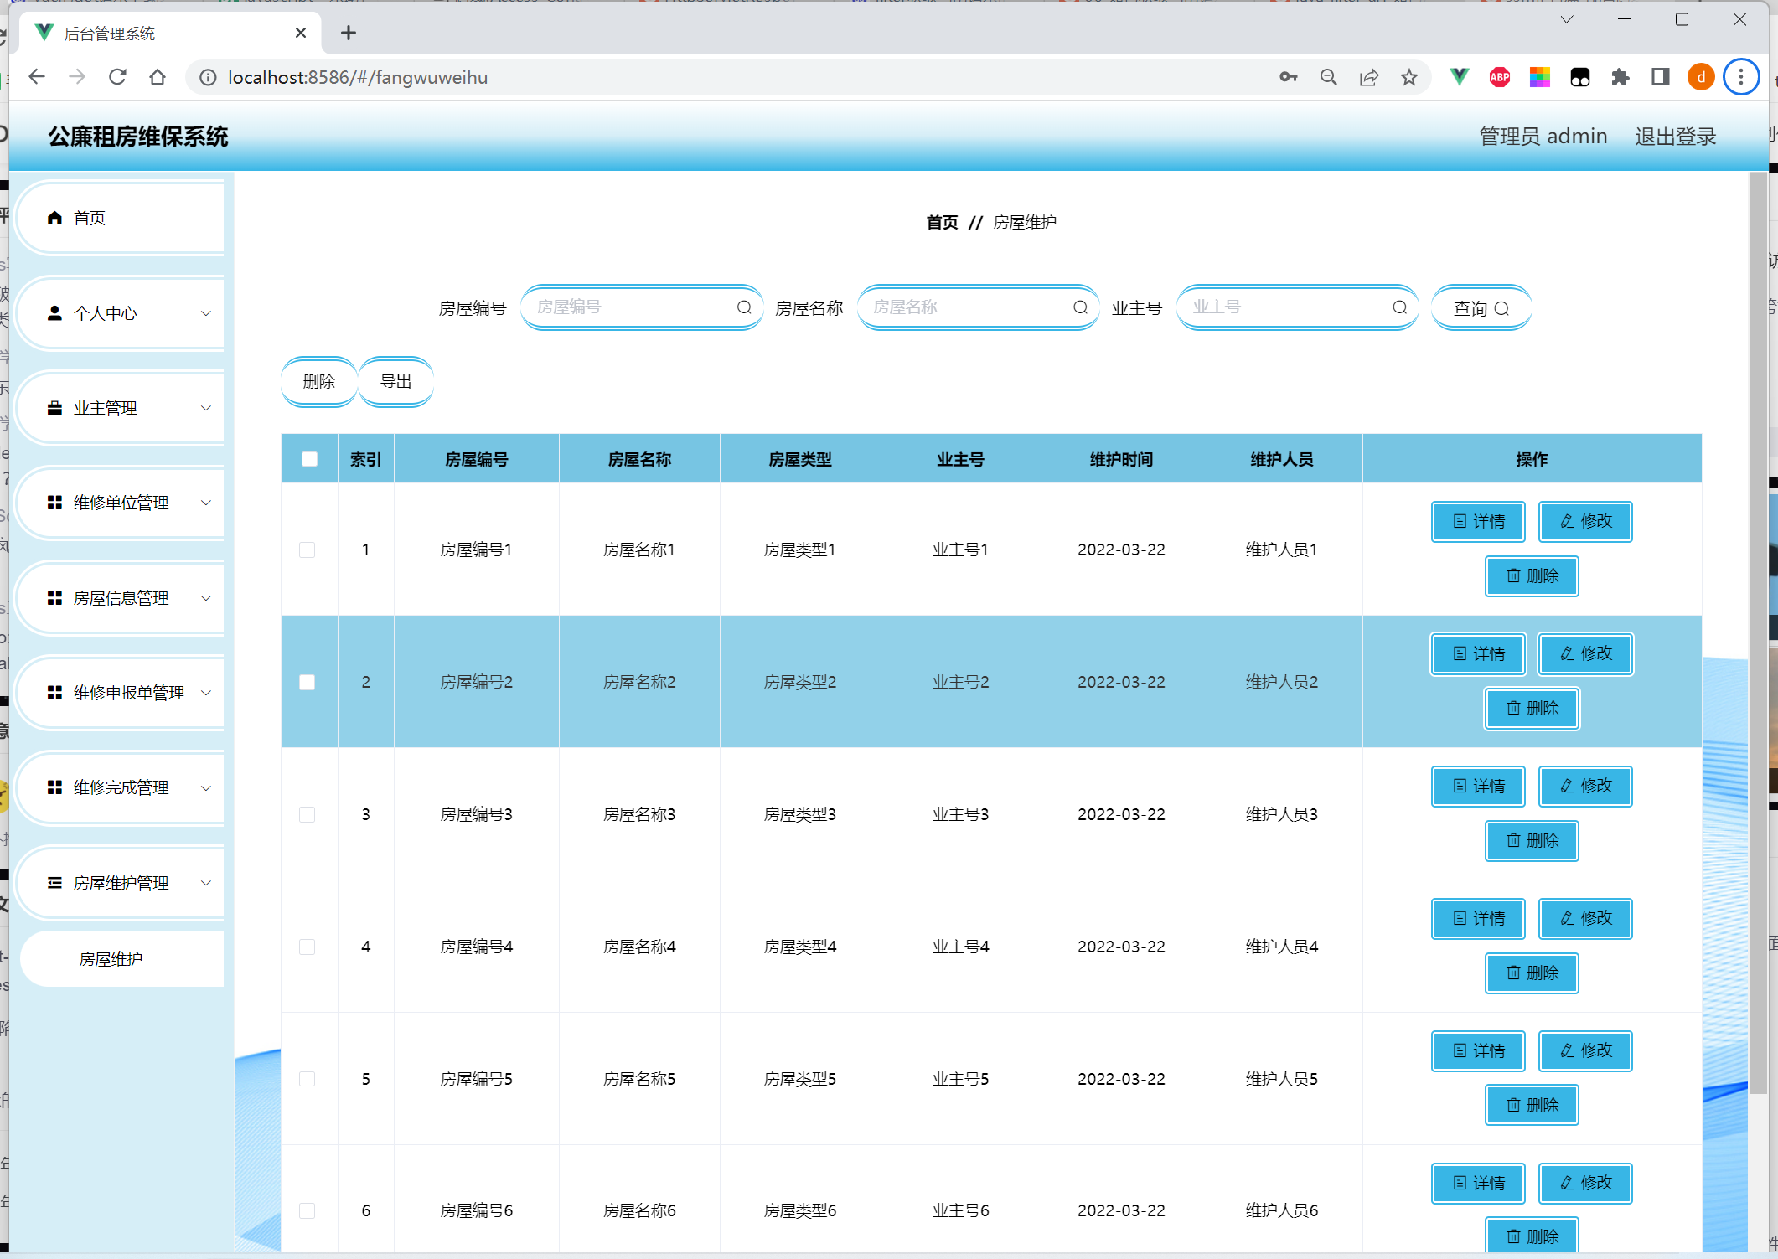The height and width of the screenshot is (1259, 1778).
Task: Open the AdBlock Plus extension icon
Action: 1499,77
